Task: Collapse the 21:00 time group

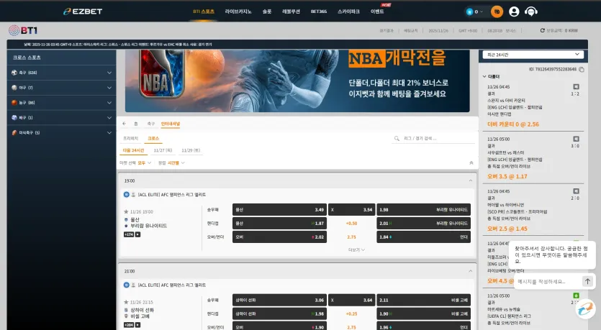Action: coord(470,271)
